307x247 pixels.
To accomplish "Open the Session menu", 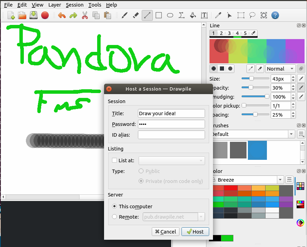I will [75, 5].
